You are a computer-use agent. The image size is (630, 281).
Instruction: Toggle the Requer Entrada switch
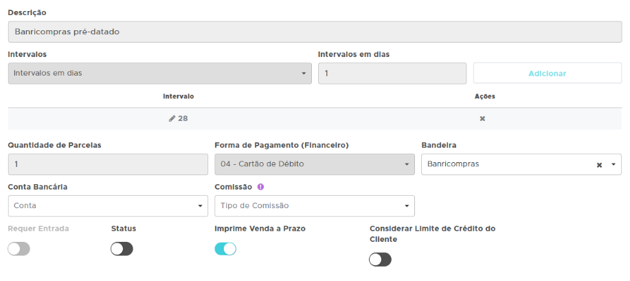[x=19, y=249]
